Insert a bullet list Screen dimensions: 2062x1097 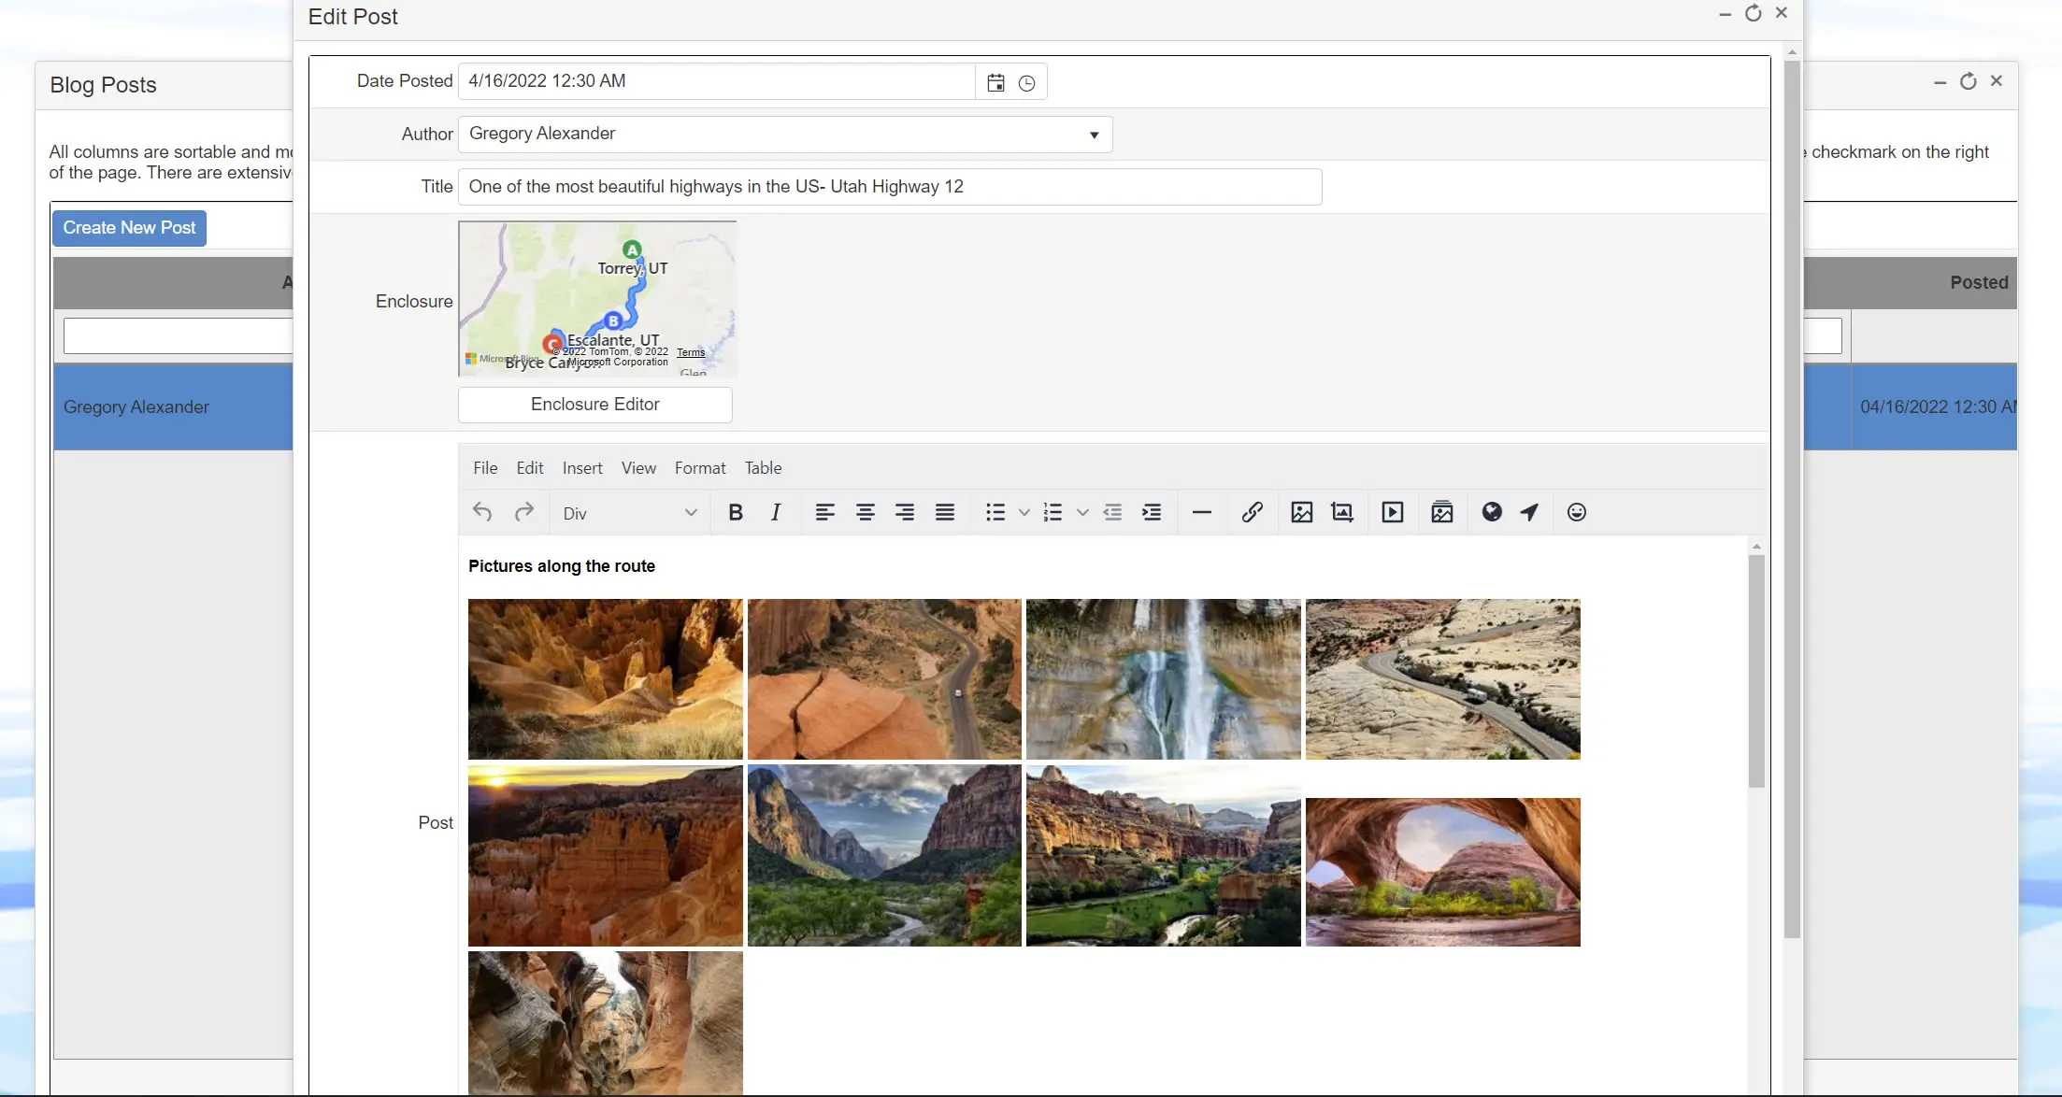(x=995, y=512)
